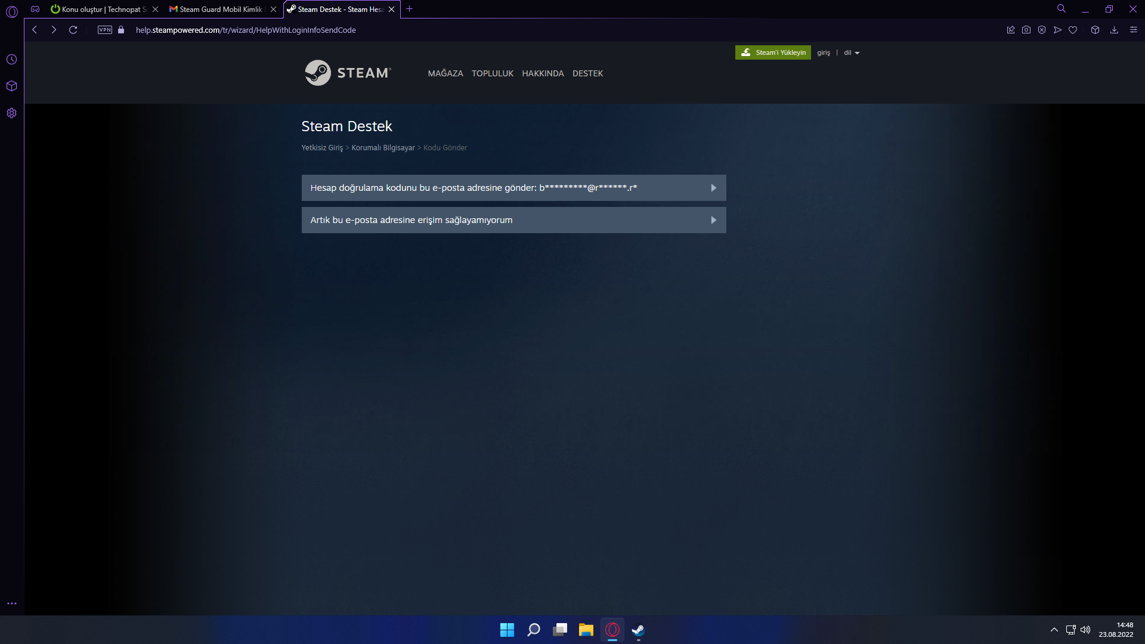Image resolution: width=1145 pixels, height=644 pixels.
Task: Open the Steam app from the taskbar
Action: coord(638,630)
